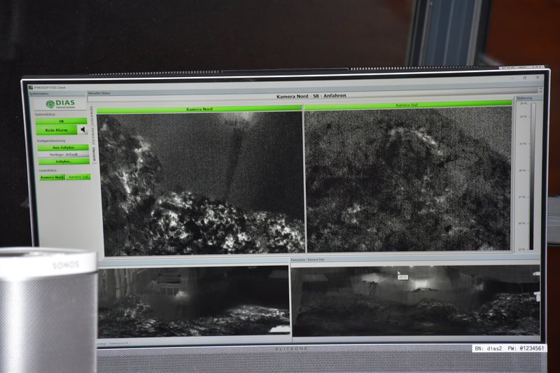Click the Skalierung temperature scale bar
The image size is (560, 373).
point(533,176)
